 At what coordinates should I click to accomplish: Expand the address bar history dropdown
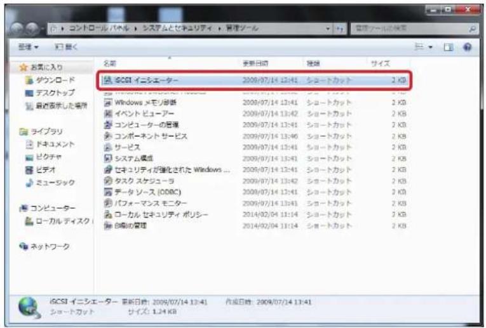click(x=328, y=29)
